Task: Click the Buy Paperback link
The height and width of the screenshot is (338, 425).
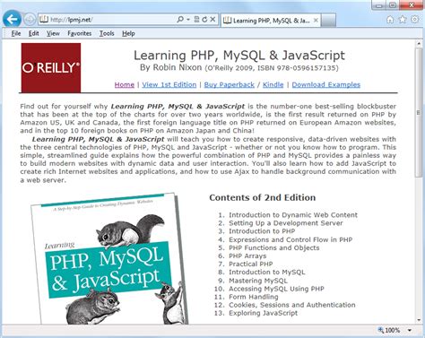Action: pyautogui.click(x=230, y=84)
